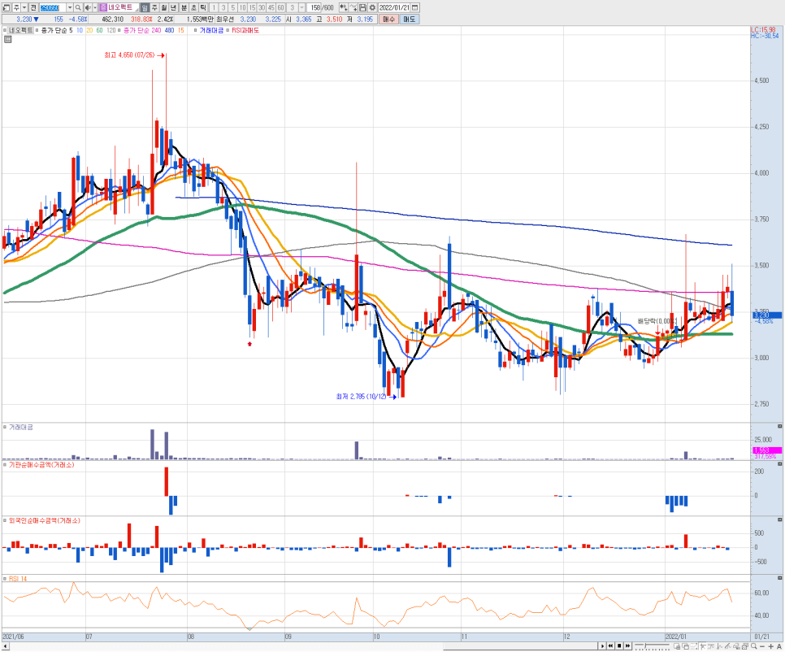Viewport: 785px width, 652px height.
Task: Select the 초 second chart period
Action: click(x=193, y=7)
